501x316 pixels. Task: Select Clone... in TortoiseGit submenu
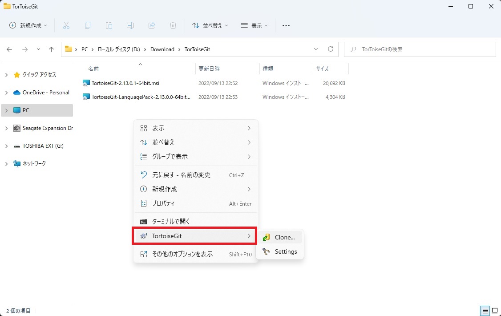pyautogui.click(x=280, y=237)
